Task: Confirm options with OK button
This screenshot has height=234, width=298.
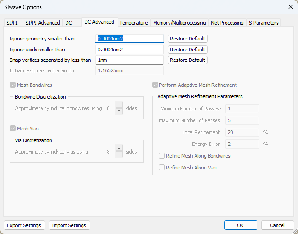Action: point(241,225)
